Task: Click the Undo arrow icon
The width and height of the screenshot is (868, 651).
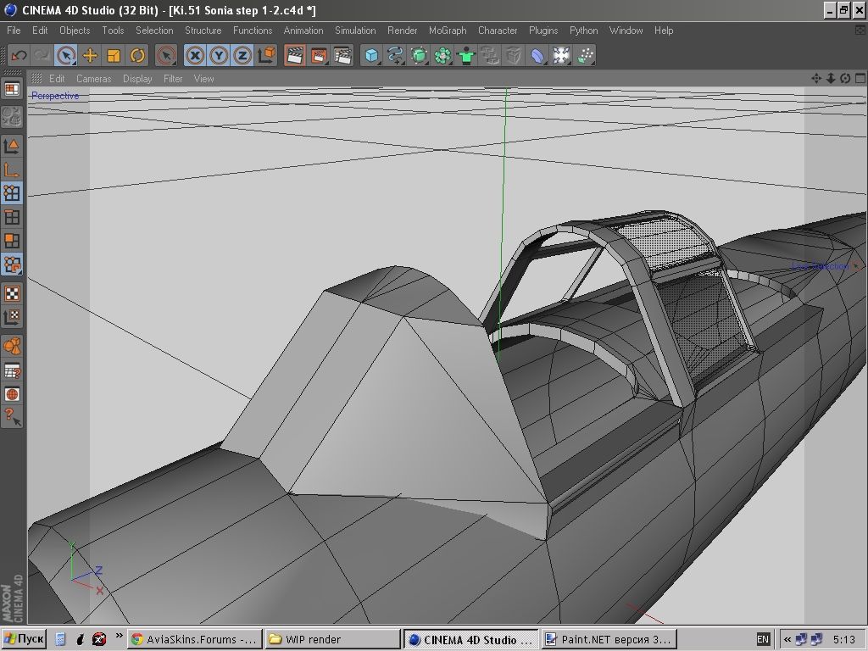Action: click(18, 56)
